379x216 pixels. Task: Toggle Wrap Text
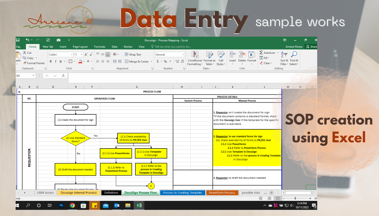pyautogui.click(x=133, y=55)
